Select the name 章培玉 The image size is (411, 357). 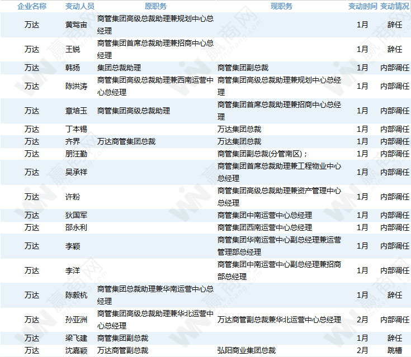point(76,111)
